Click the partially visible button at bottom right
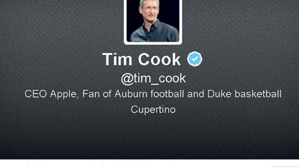Screen dimensions: 299x168 (x=285, y=166)
